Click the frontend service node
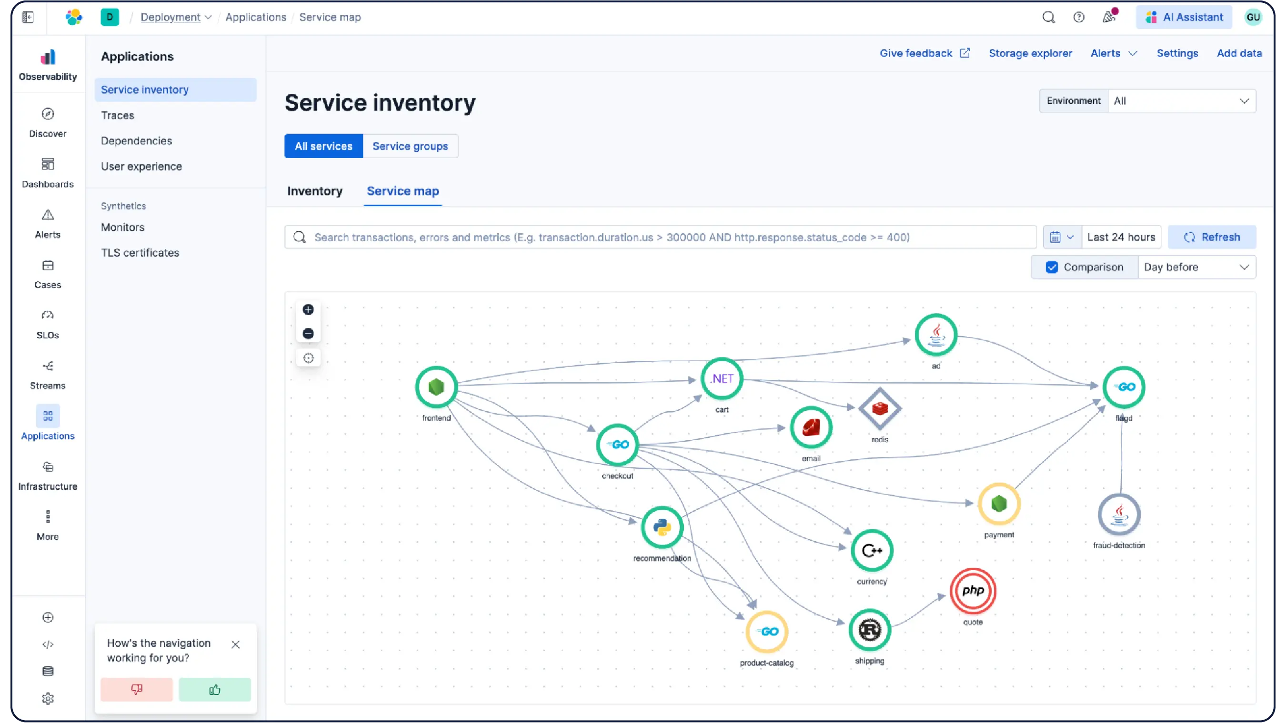1286x723 pixels. [436, 387]
